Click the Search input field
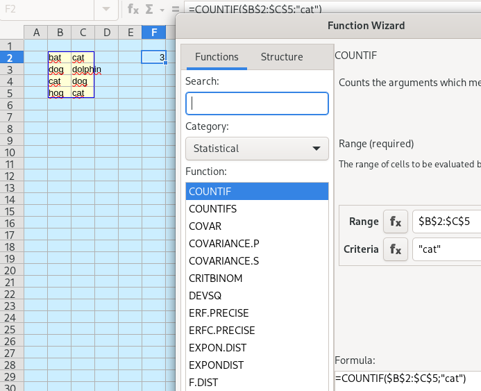481x391 pixels. click(257, 103)
